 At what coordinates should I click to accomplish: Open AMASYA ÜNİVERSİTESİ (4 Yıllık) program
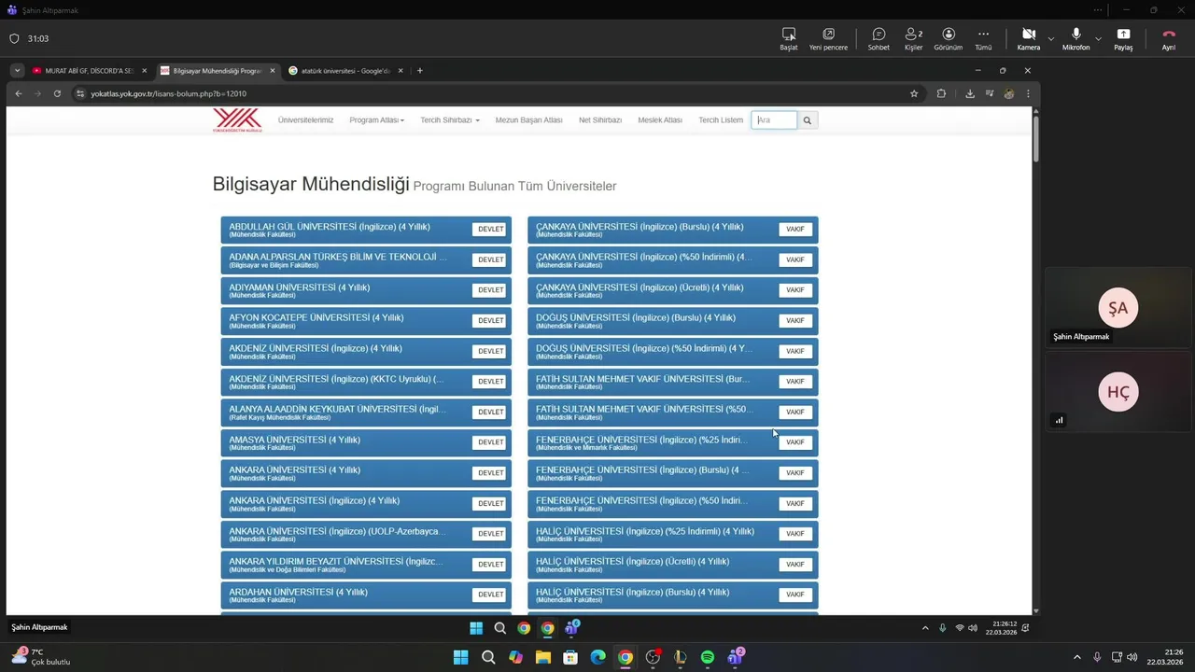click(366, 442)
